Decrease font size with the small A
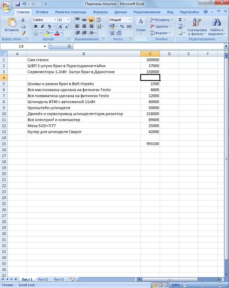The height and width of the screenshot is (288, 229). pyautogui.click(x=67, y=26)
